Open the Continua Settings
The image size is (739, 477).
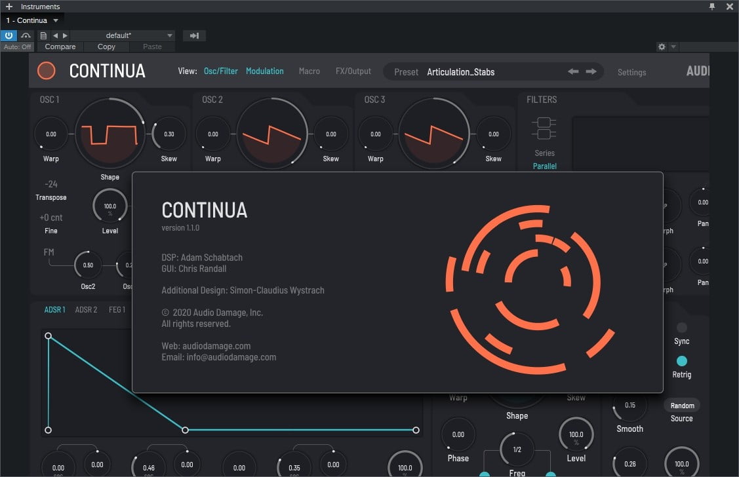(632, 72)
